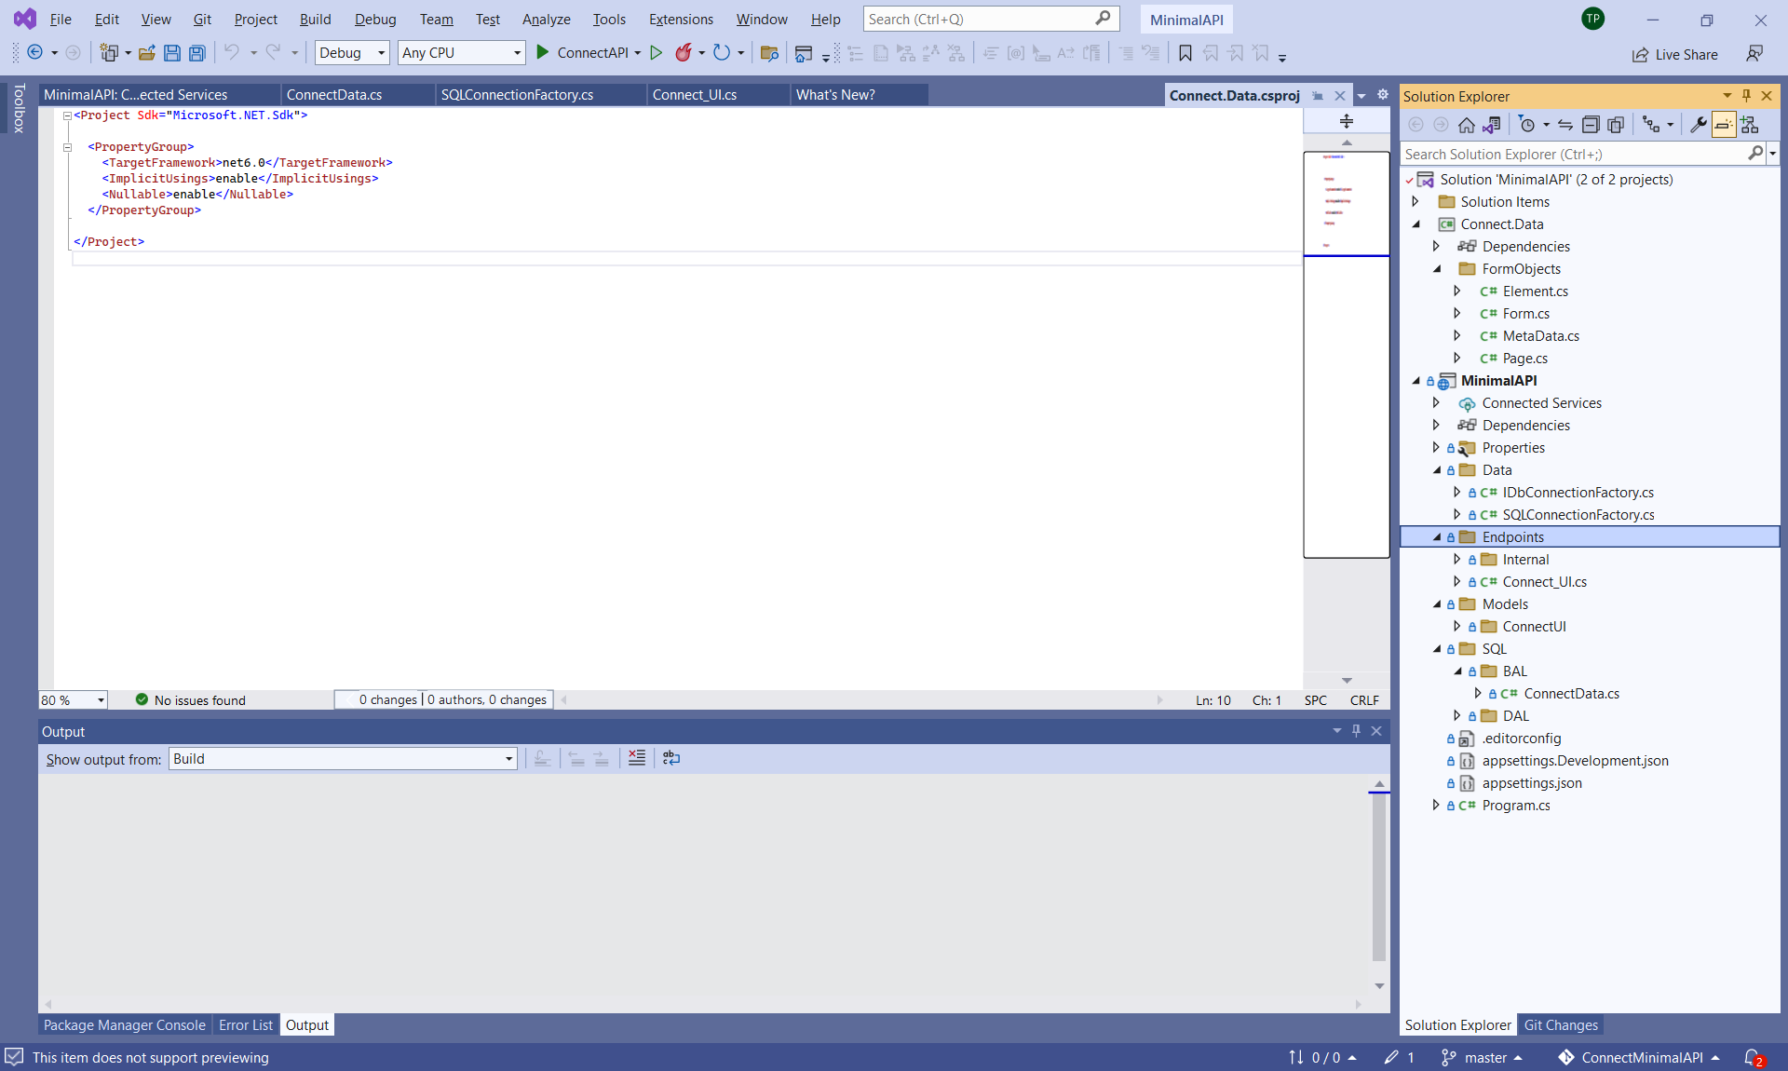Viewport: 1788px width, 1071px height.
Task: Click the Home icon in Solution Explorer
Action: point(1467,125)
